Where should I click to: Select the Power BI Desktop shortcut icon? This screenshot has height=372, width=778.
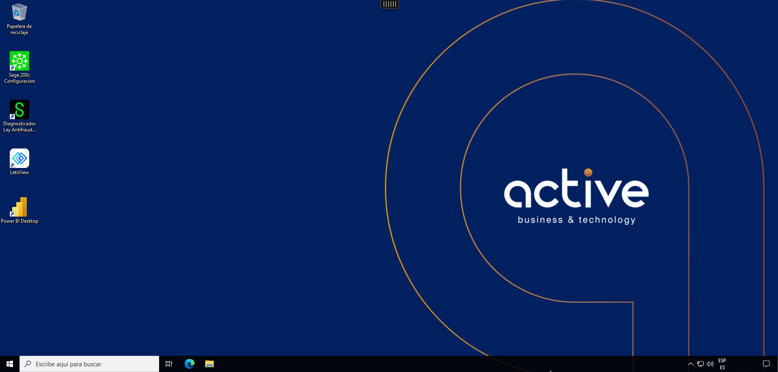(19, 207)
